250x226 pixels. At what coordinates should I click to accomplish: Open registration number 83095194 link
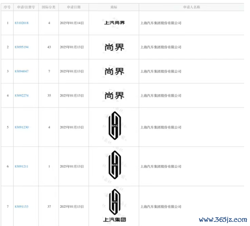pos(22,47)
